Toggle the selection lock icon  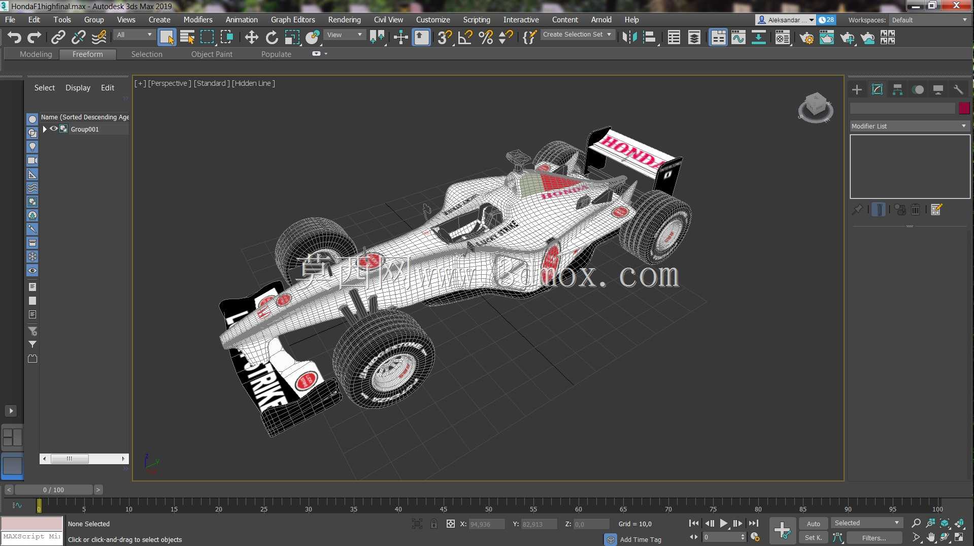point(434,524)
